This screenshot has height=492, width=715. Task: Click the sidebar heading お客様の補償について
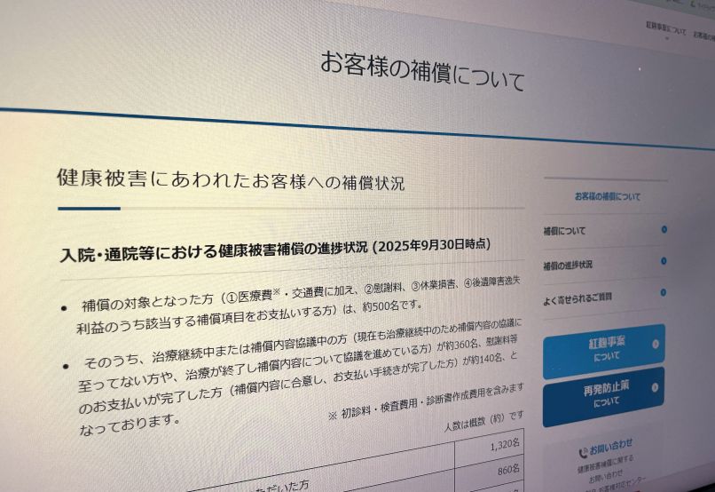click(x=607, y=196)
